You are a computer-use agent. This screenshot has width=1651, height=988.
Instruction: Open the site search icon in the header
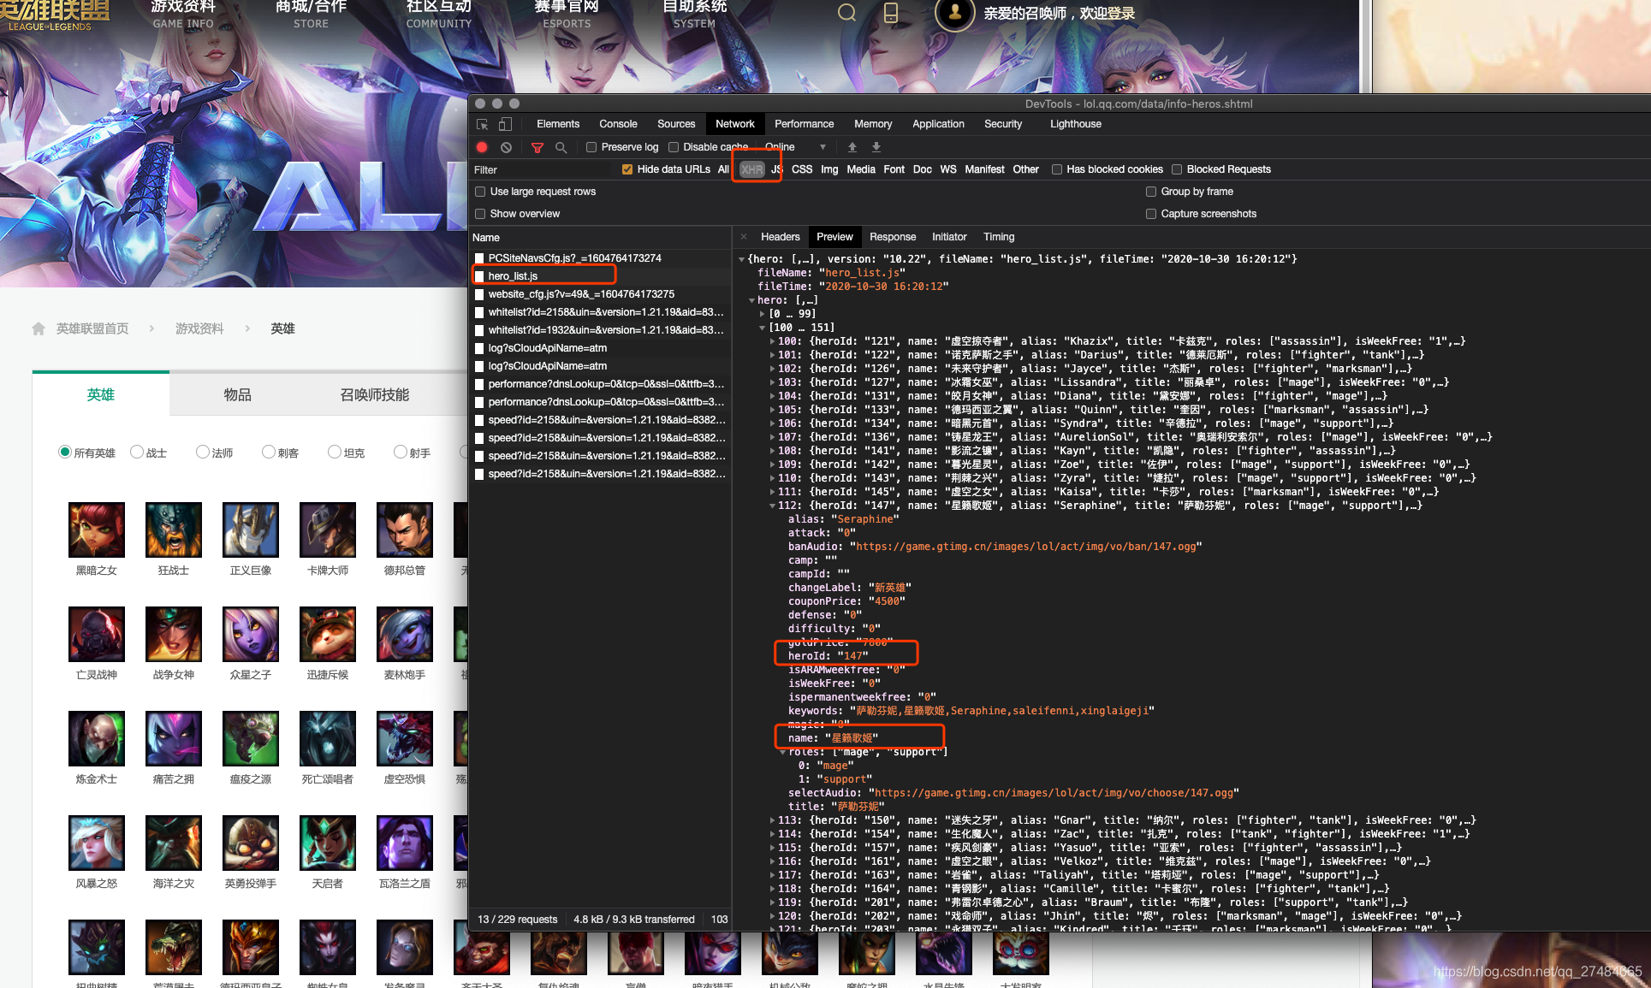846,13
